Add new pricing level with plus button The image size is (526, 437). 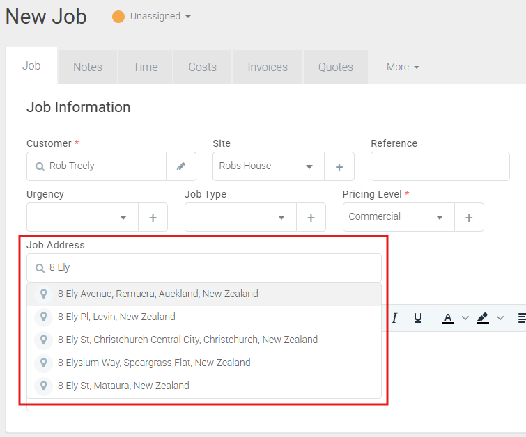pos(469,217)
